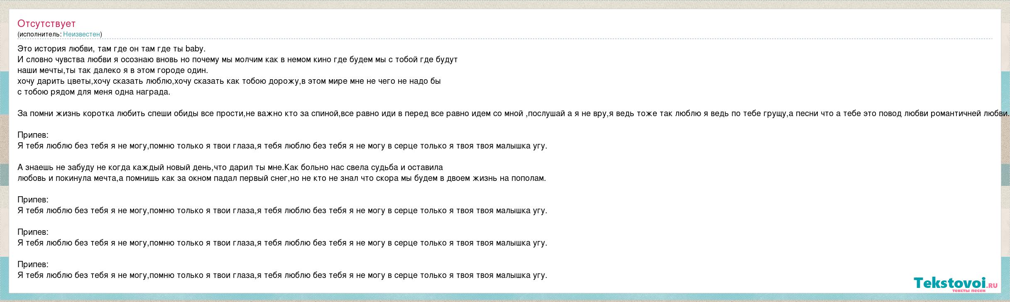Click the line starting 'И словно чувства любви'
This screenshot has height=302, width=1010.
(x=237, y=59)
